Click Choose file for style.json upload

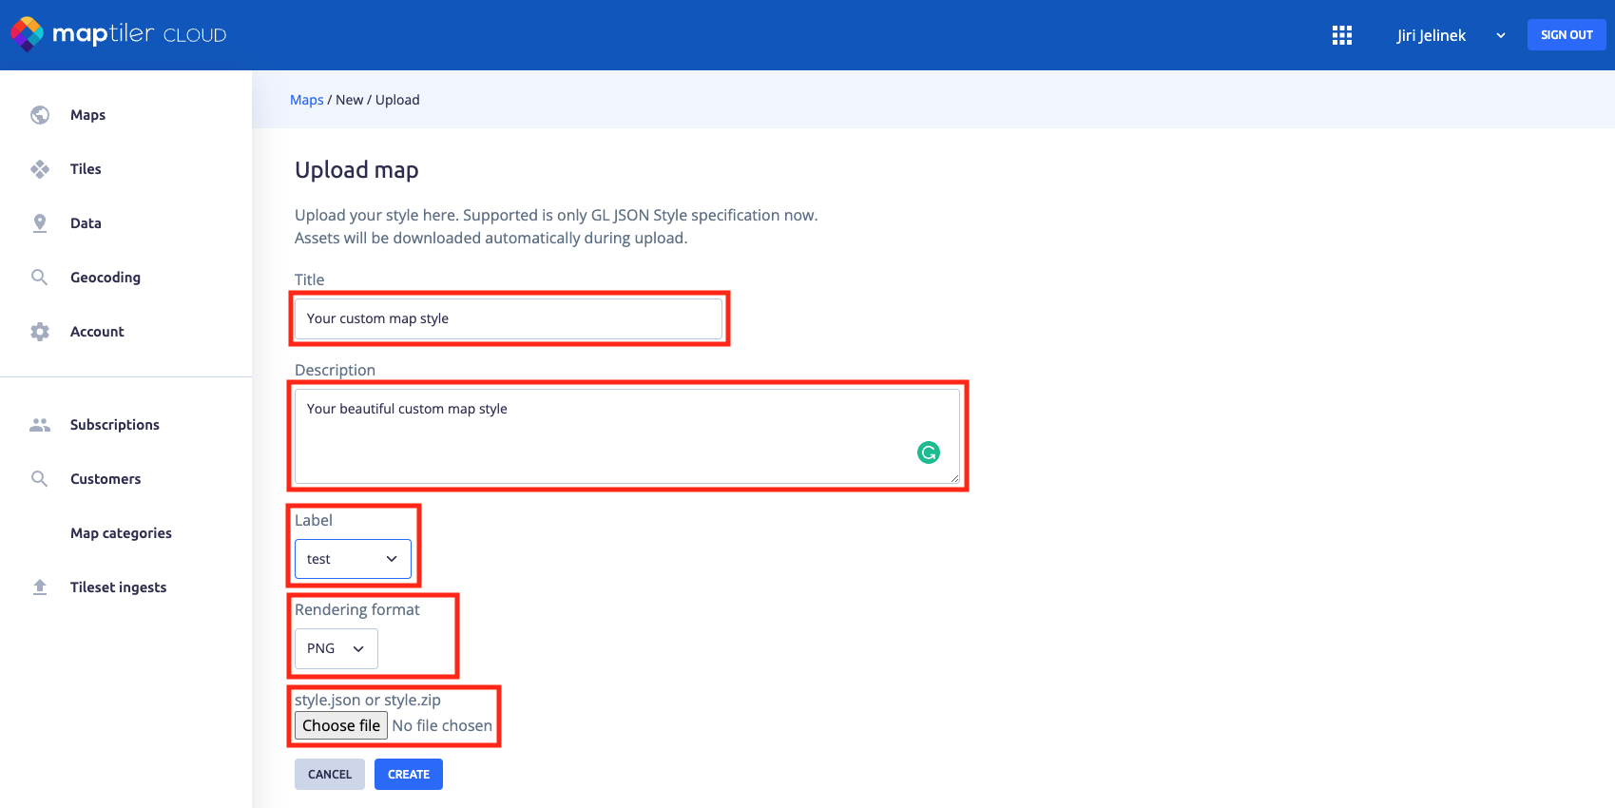point(341,725)
